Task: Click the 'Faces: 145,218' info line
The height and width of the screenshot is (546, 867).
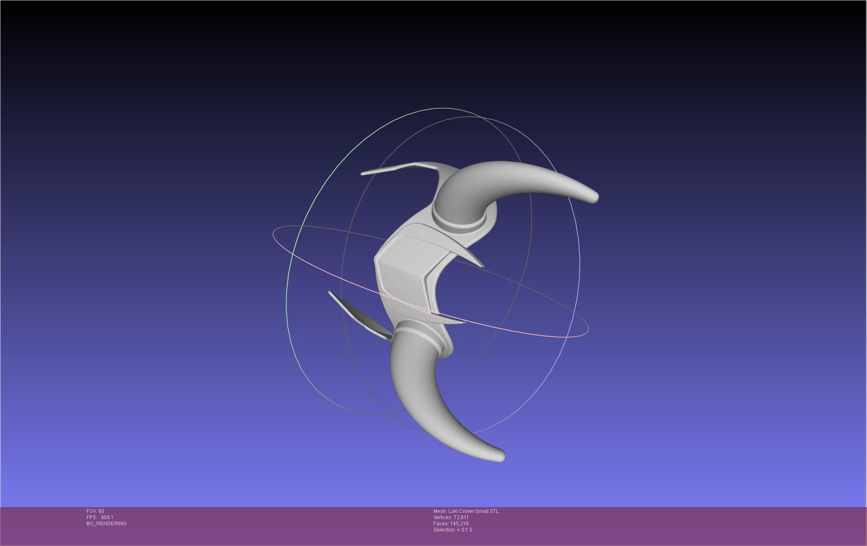Action: [x=451, y=524]
